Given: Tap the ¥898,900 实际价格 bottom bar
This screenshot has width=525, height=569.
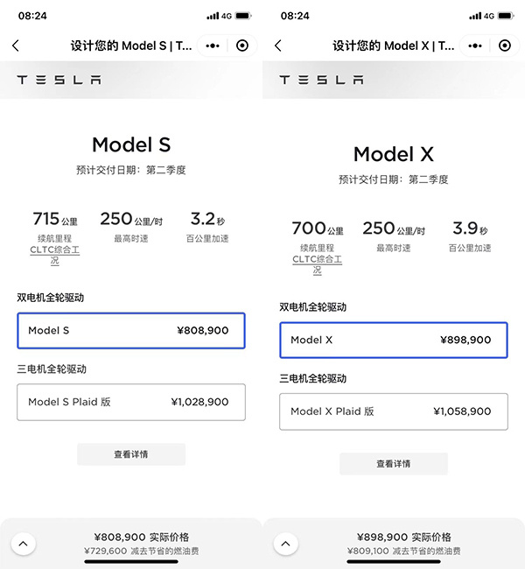Looking at the screenshot, I should click(404, 543).
